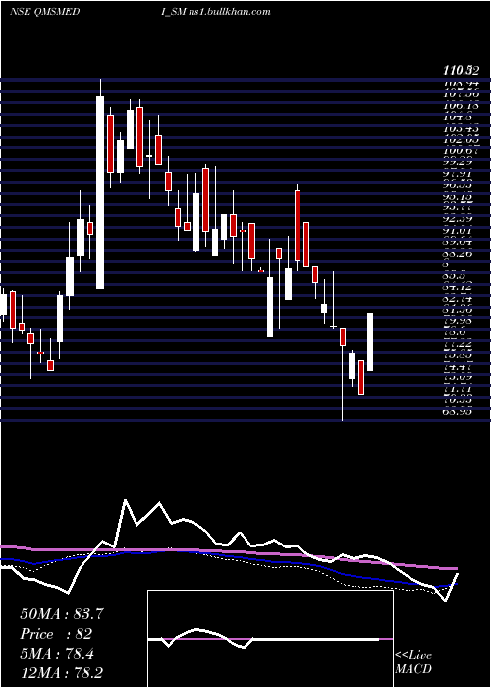Viewport: 491px width, 688px height.
Task: Click the last white candlestick on the right
Action: (x=370, y=341)
